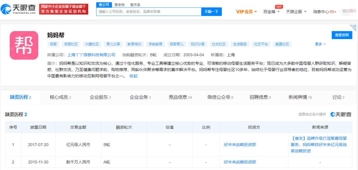
Task: Open 消息中心 notifications
Action: (x=324, y=12)
